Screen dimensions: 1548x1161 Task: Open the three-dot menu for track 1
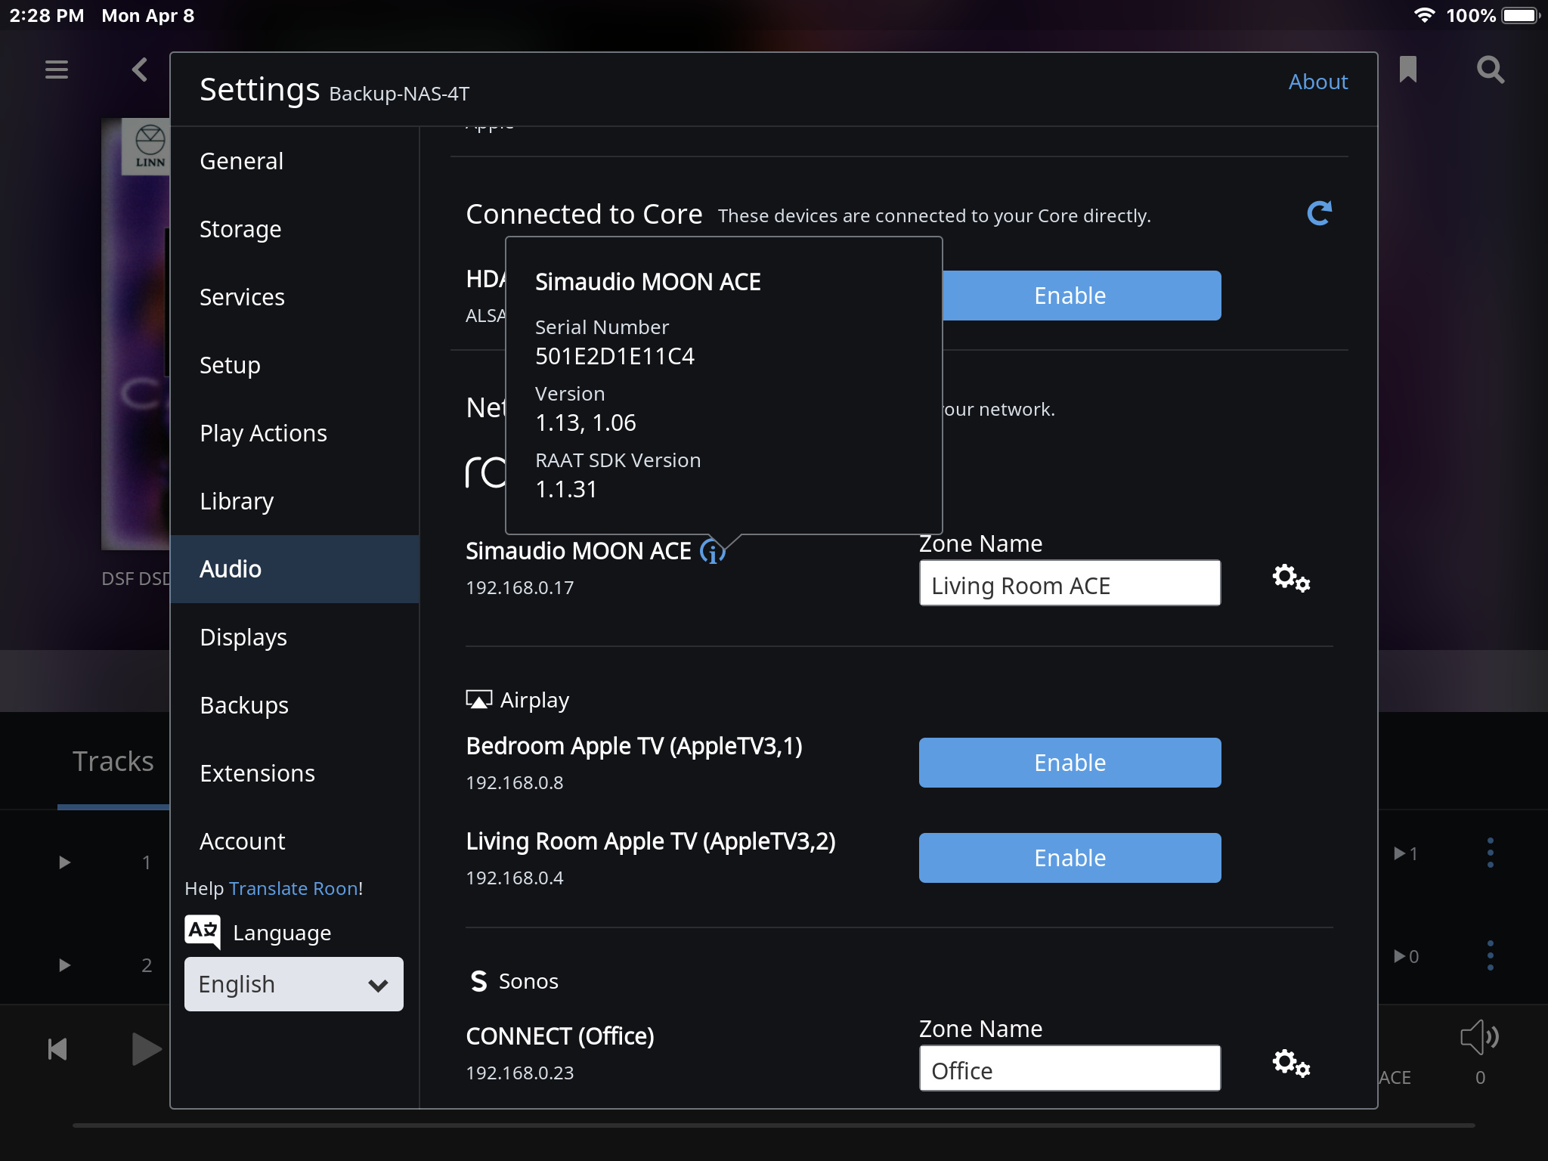coord(1490,853)
